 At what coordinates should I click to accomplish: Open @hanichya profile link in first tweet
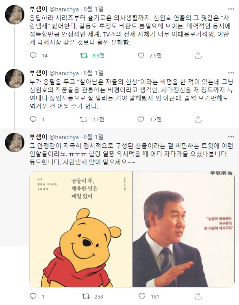[64, 9]
